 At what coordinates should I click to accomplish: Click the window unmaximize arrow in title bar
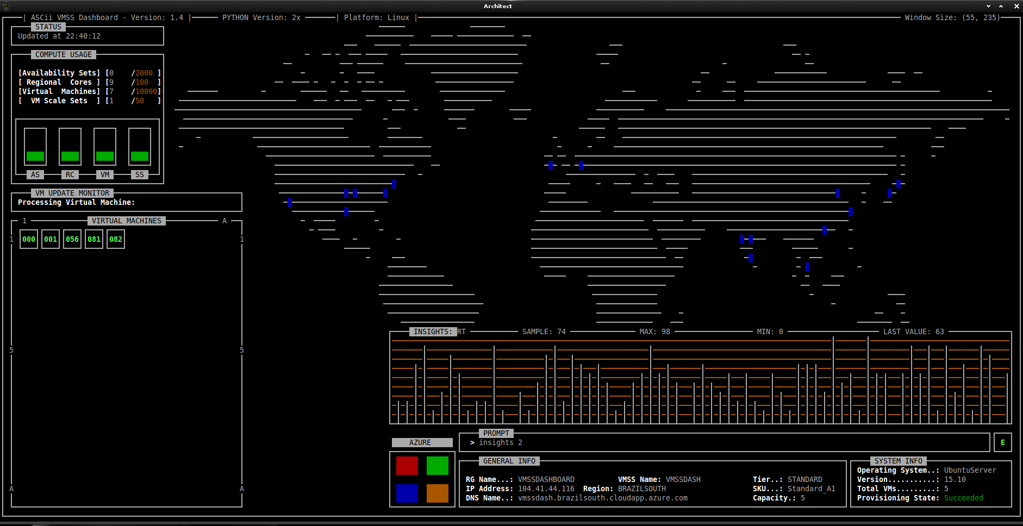point(1001,6)
